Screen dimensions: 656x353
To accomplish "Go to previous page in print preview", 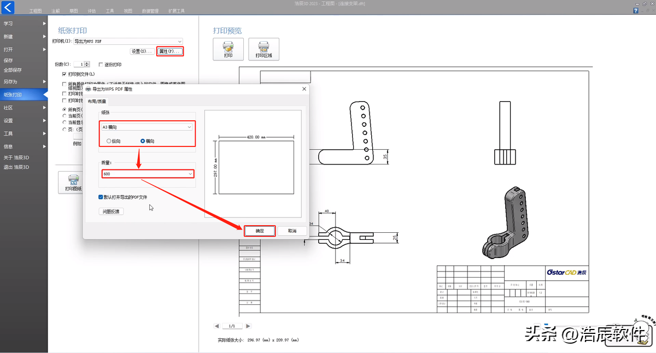I will [217, 326].
